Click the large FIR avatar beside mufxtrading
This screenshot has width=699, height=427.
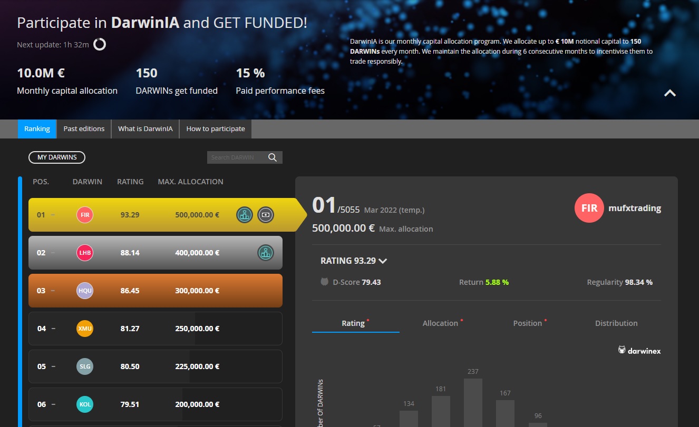click(x=589, y=208)
